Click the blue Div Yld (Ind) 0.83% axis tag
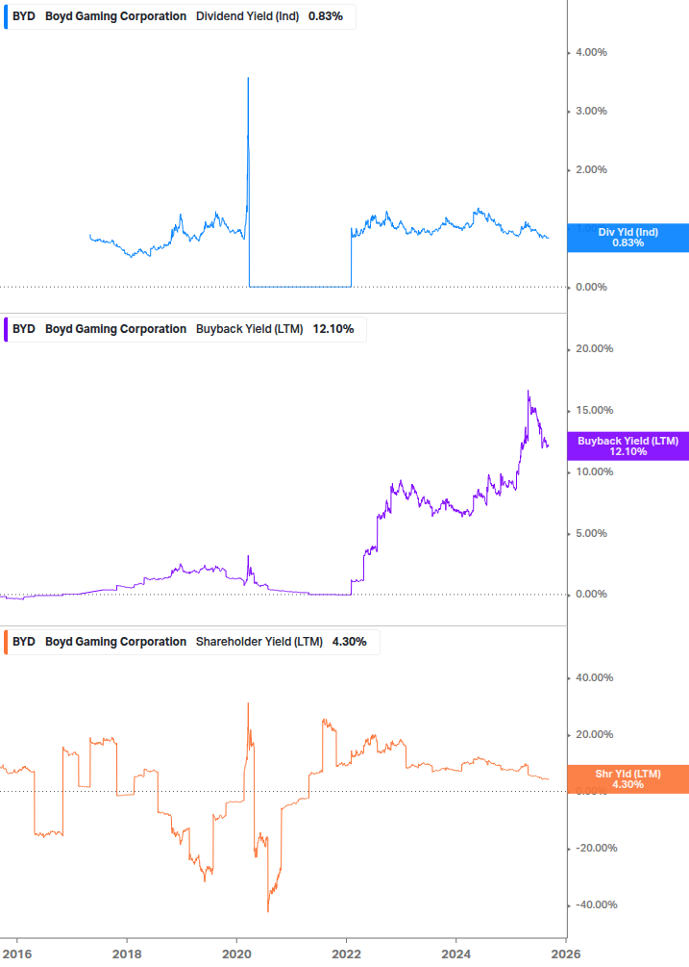The image size is (689, 967). (x=628, y=238)
